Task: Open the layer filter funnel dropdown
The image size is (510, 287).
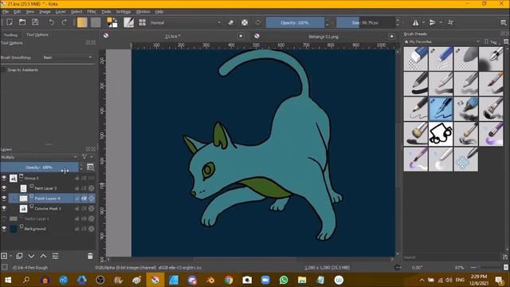Action: (x=86, y=157)
